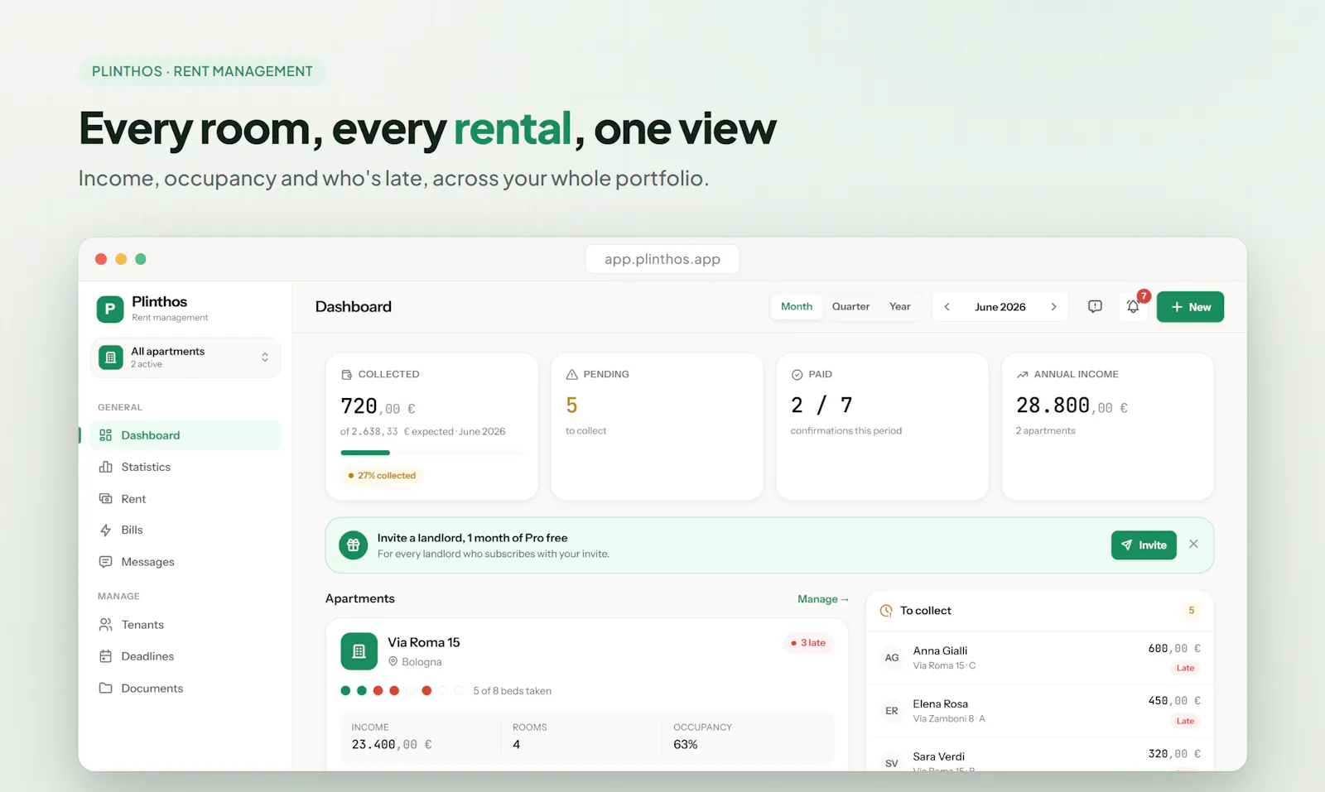Open Deadlines in sidebar
1325x792 pixels.
tap(185, 656)
